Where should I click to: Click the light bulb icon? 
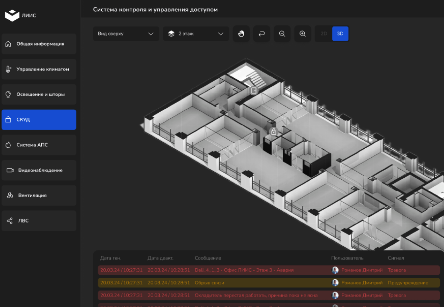coord(8,94)
